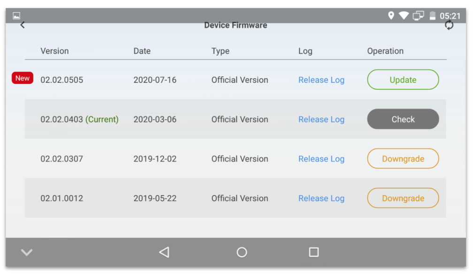
Task: Downgrade to firmware version 02.01.0012
Action: click(403, 198)
